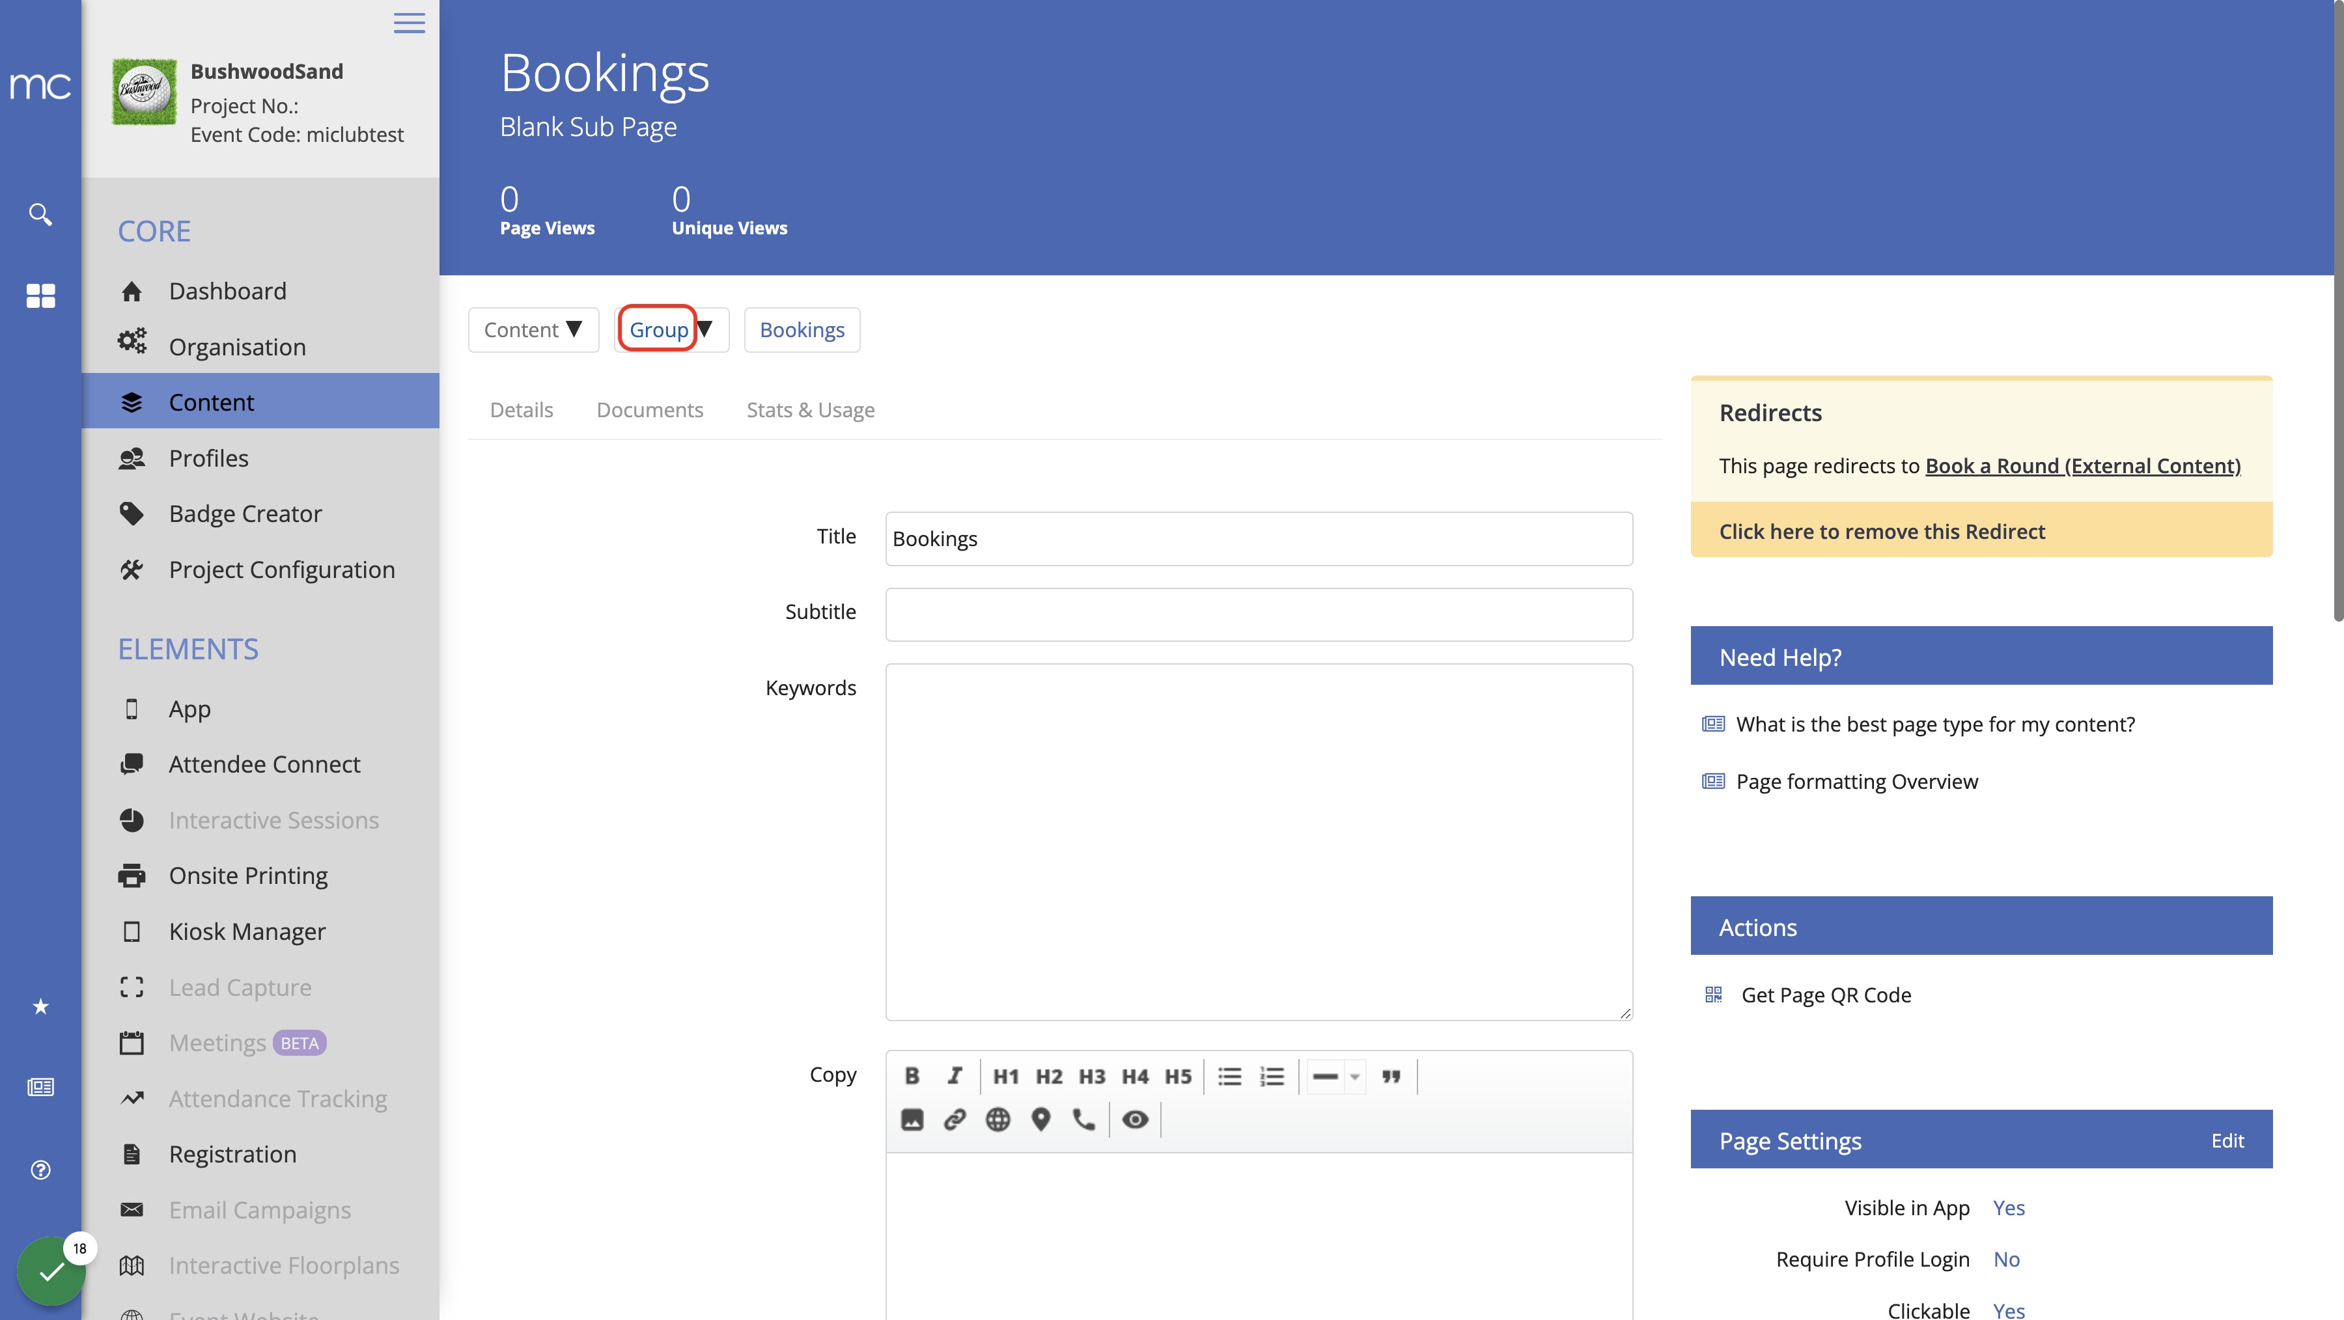This screenshot has height=1320, width=2344.
Task: Switch to the Stats & Usage tab
Action: tap(810, 410)
